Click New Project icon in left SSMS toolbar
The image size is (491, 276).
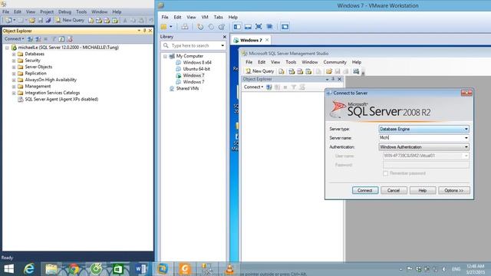point(8,21)
